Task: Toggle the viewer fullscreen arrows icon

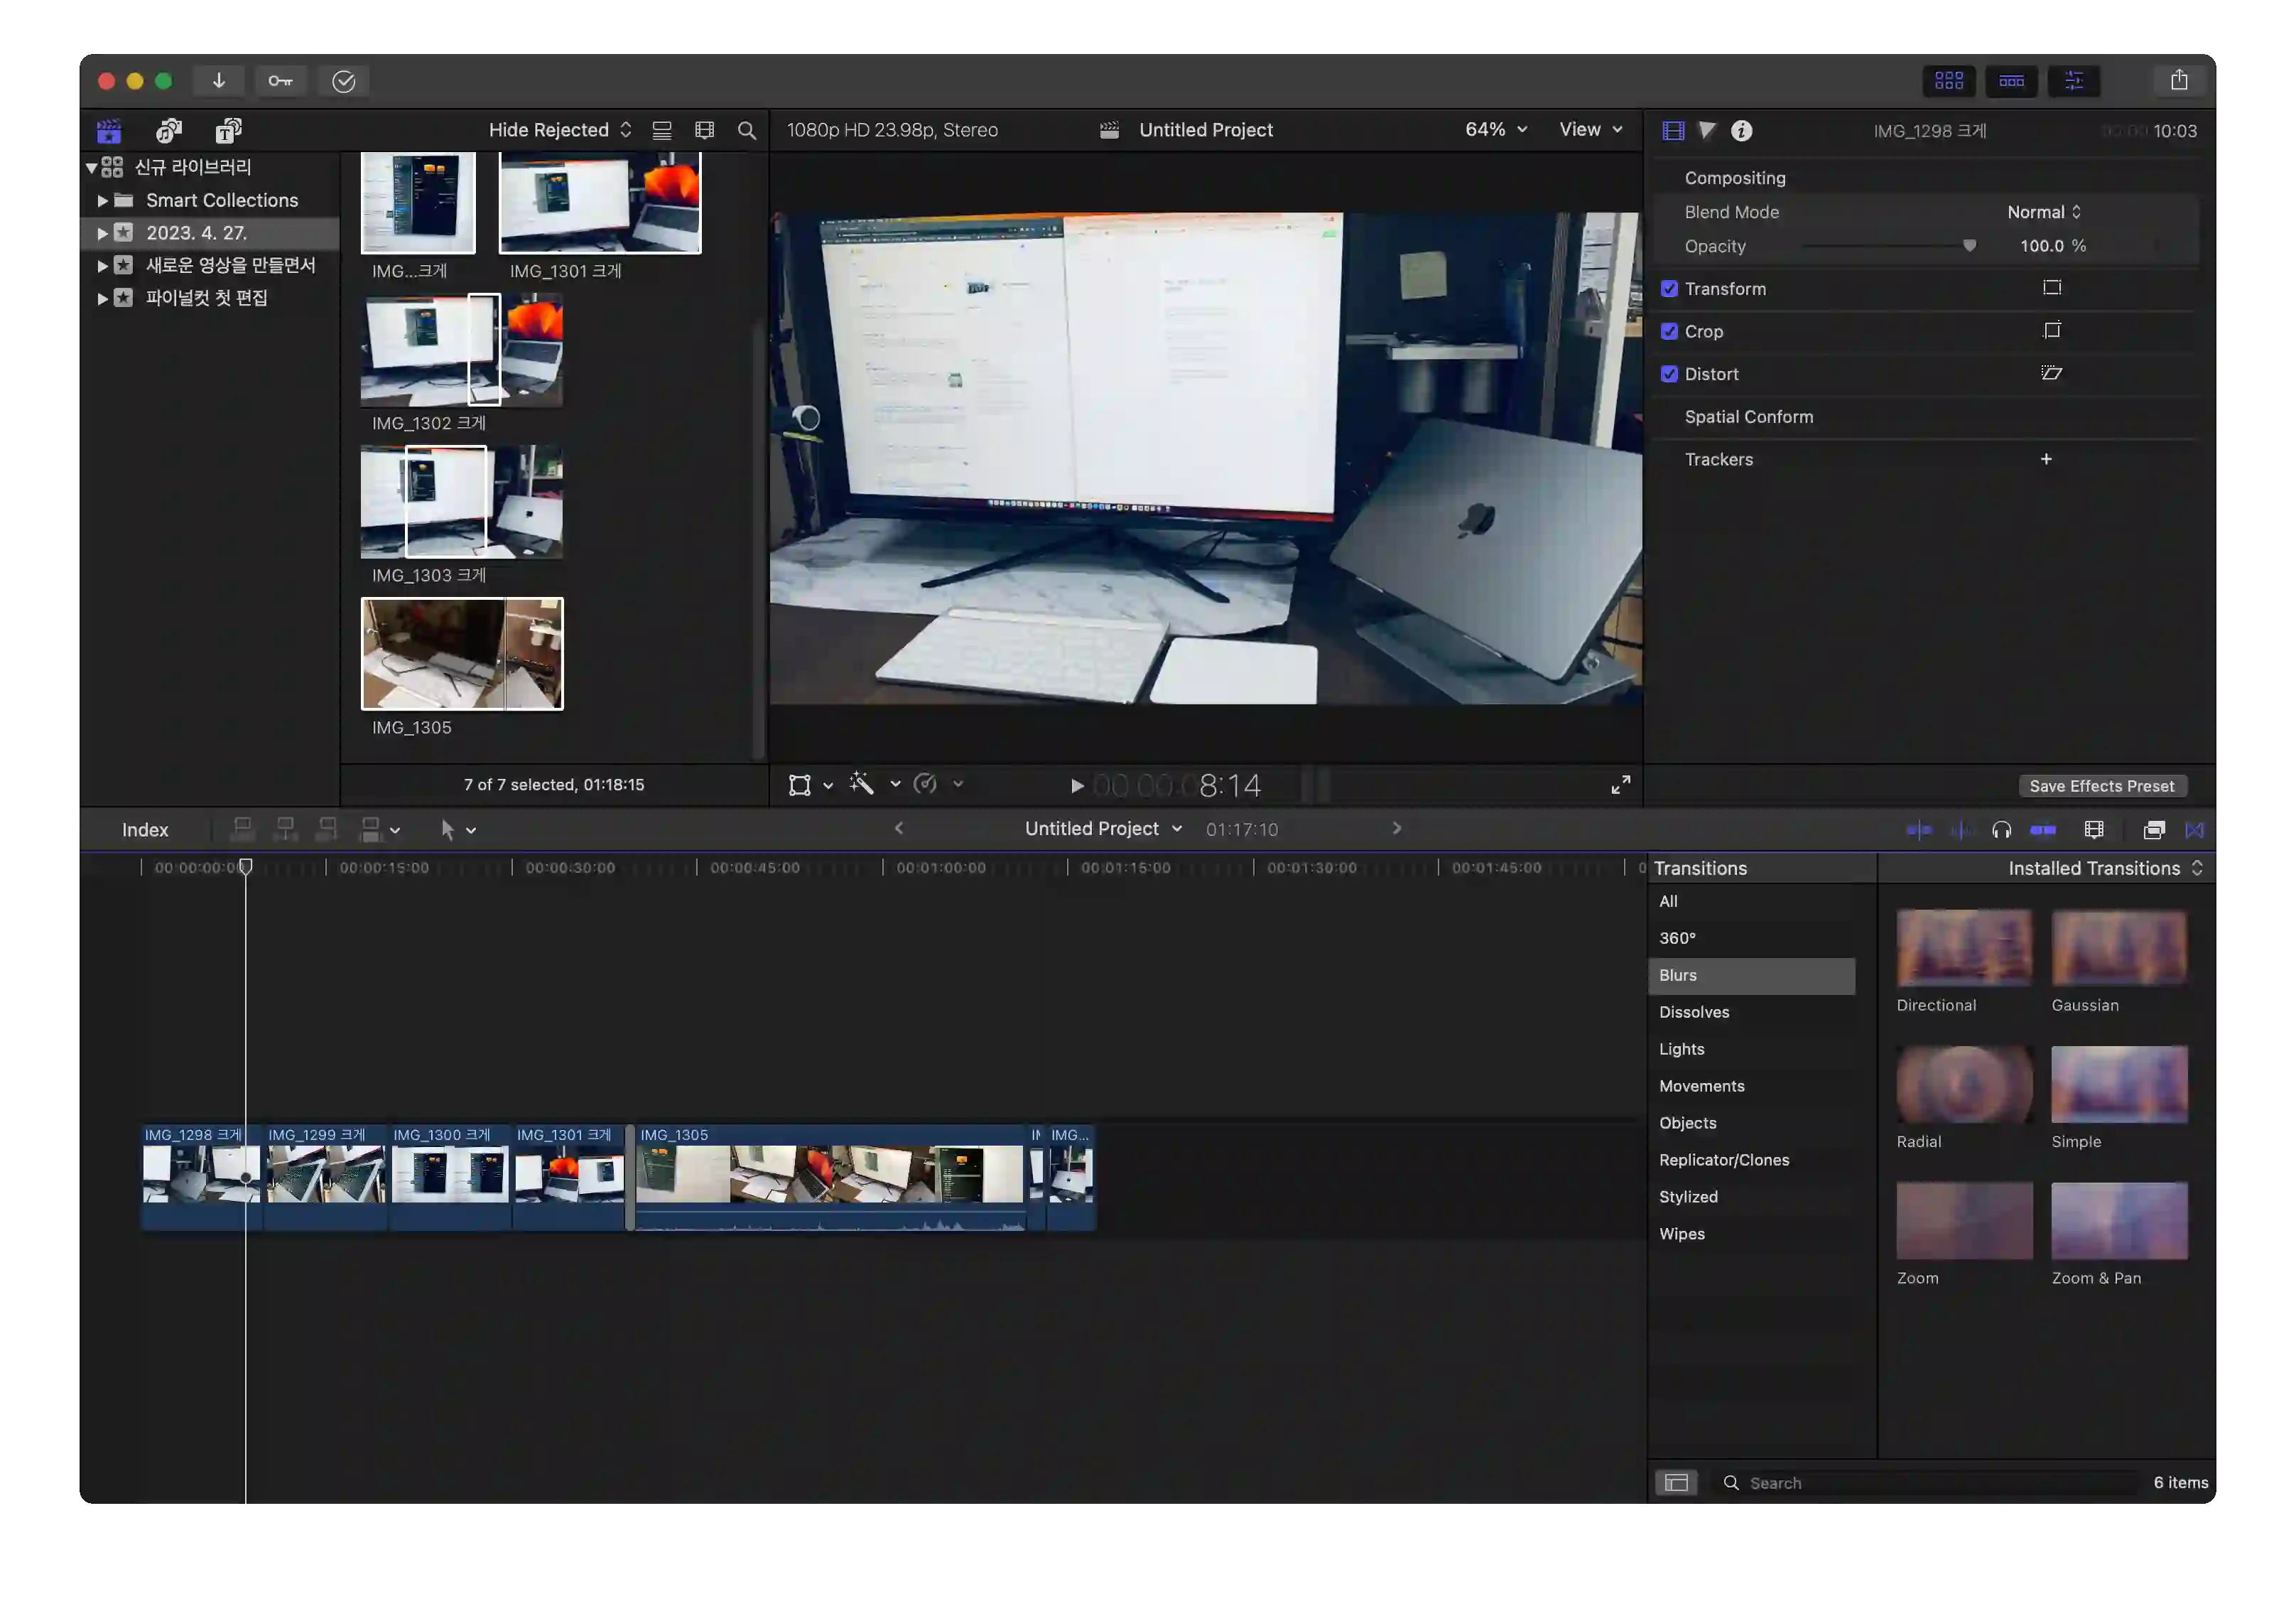Action: pos(1620,785)
